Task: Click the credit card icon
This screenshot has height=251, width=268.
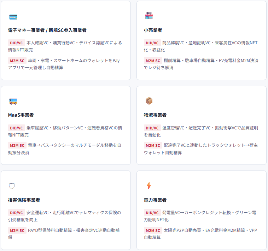Action: pos(13,17)
